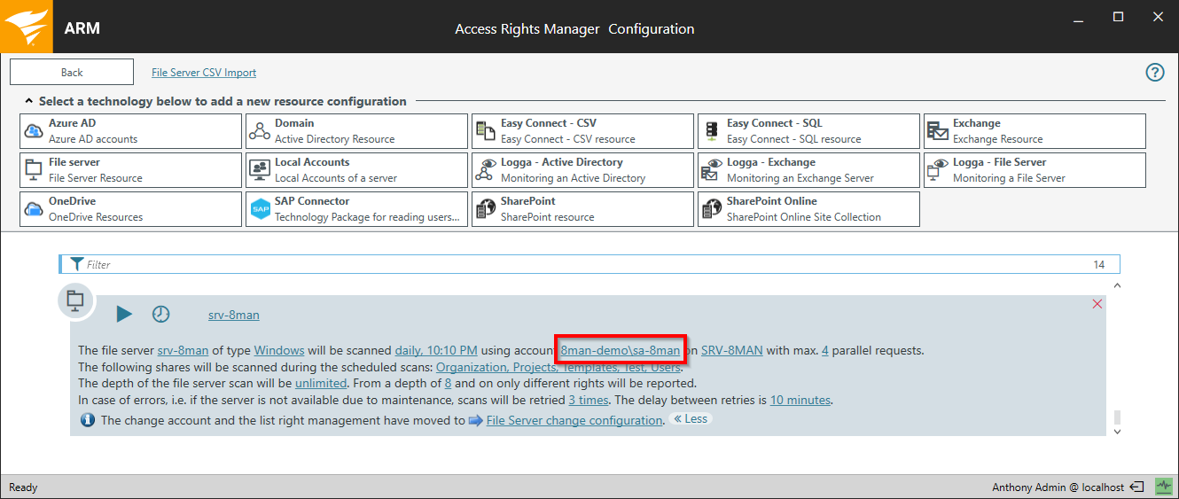Start the srv-8man scan with play icon
The image size is (1179, 499).
pyautogui.click(x=124, y=314)
